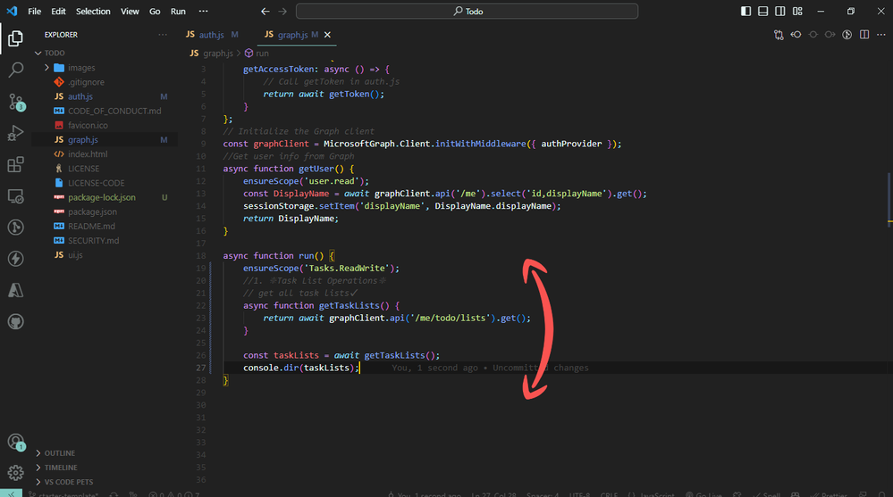Screen dimensions: 893x497
Task: Open editor More Actions ellipsis
Action: pyautogui.click(x=881, y=35)
